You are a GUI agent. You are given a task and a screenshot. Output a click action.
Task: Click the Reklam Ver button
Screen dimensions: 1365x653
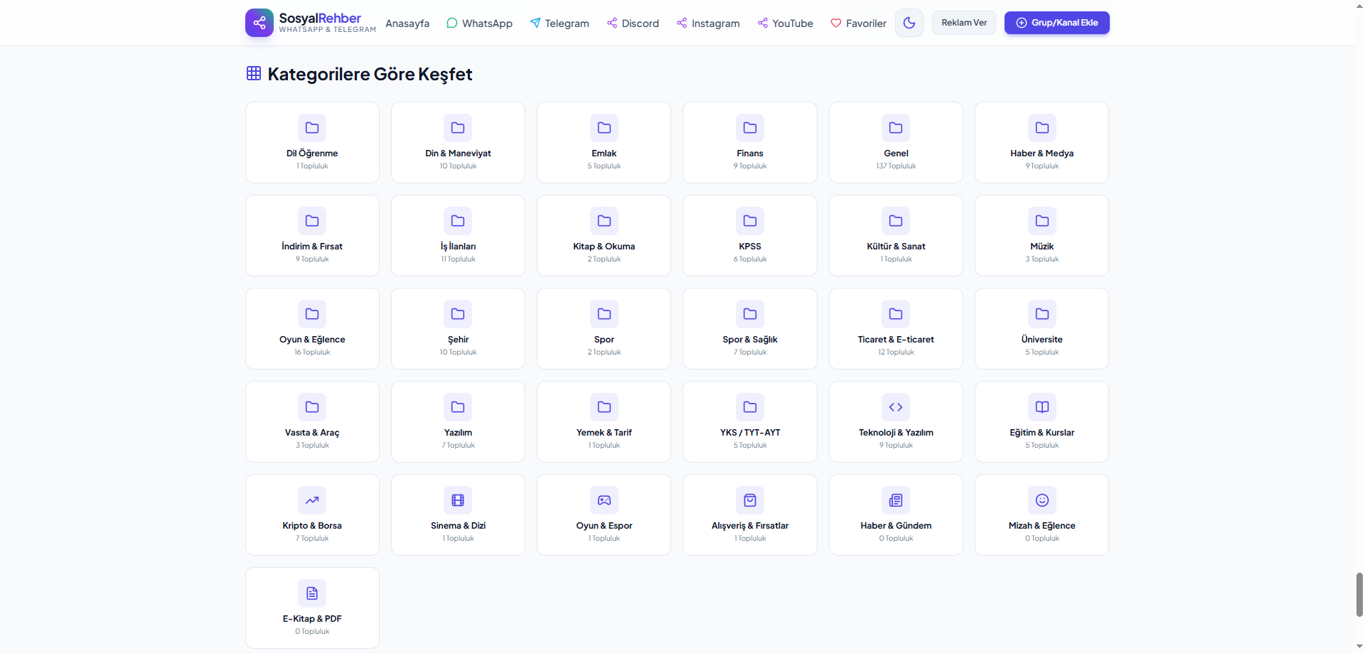(964, 23)
